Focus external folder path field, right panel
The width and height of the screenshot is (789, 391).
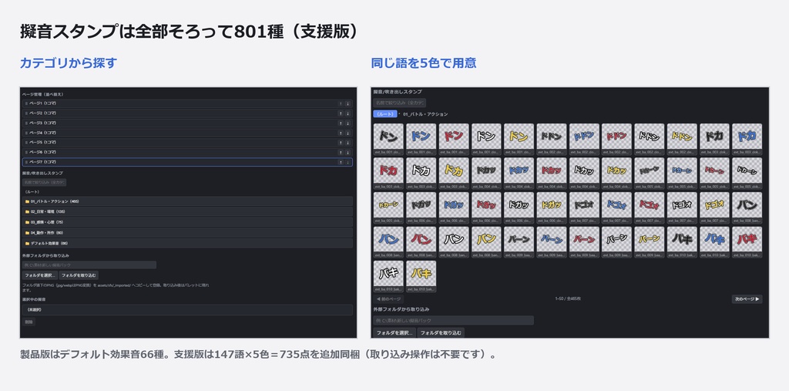coord(453,321)
